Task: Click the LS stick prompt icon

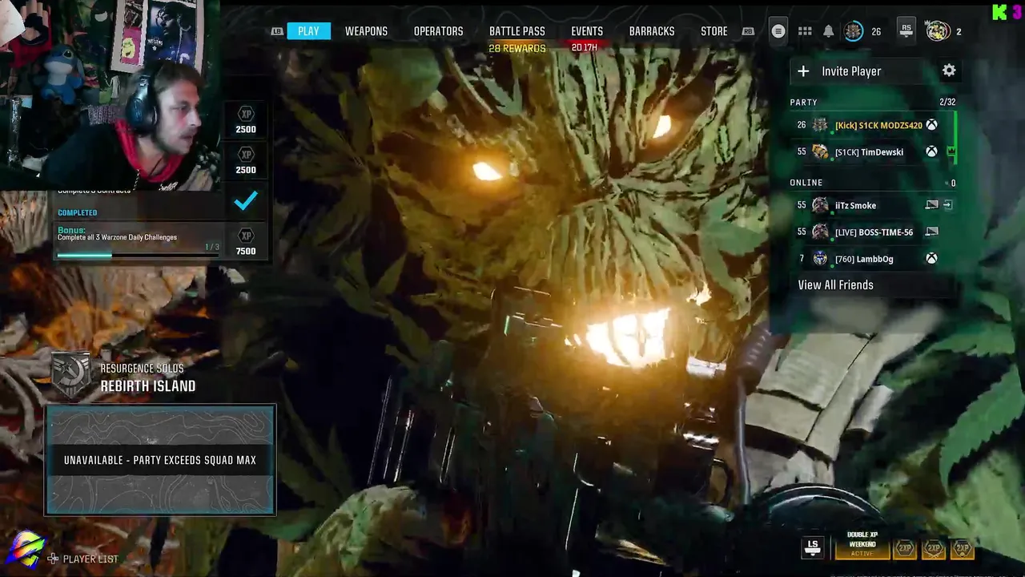Action: click(813, 547)
